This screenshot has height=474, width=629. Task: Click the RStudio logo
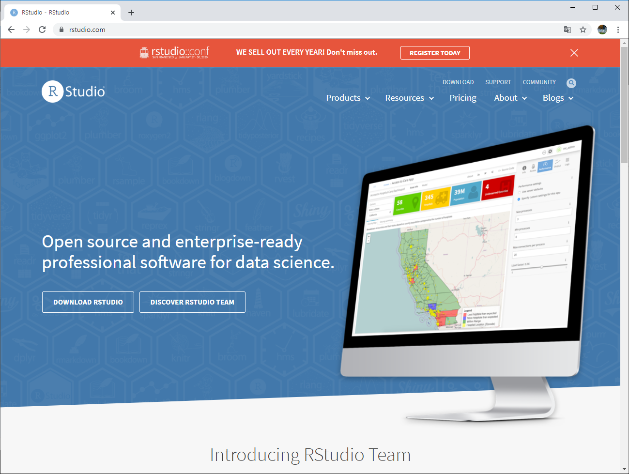click(x=74, y=92)
